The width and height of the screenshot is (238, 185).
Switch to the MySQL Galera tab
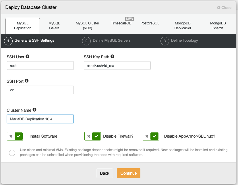click(54, 26)
